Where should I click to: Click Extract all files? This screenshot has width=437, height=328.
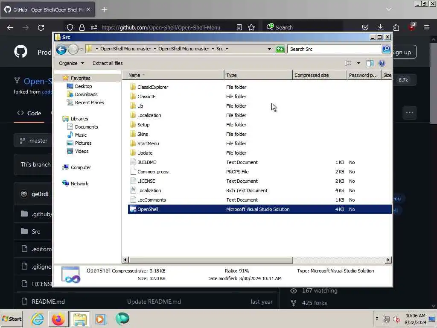[x=108, y=63]
